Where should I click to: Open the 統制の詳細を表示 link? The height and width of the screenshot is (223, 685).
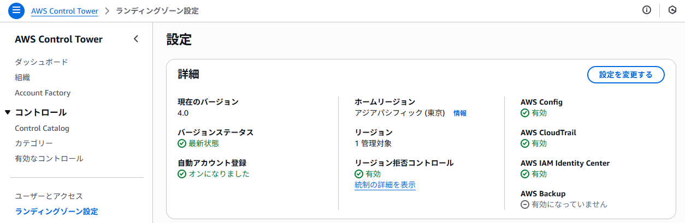coord(385,185)
